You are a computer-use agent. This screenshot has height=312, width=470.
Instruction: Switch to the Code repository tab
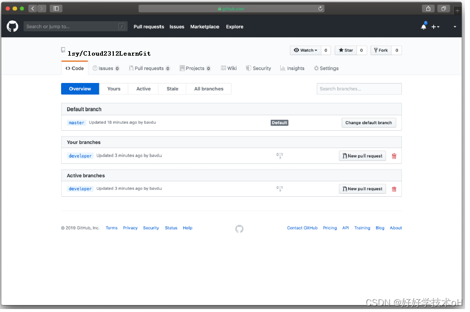pyautogui.click(x=75, y=69)
